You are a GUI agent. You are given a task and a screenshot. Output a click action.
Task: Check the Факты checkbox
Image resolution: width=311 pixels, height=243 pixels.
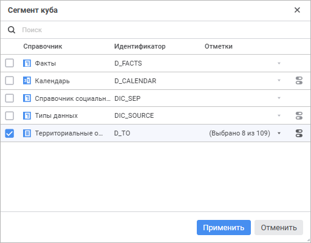click(x=10, y=63)
